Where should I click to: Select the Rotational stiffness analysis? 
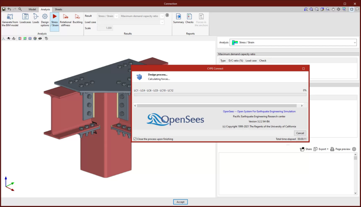(x=66, y=20)
